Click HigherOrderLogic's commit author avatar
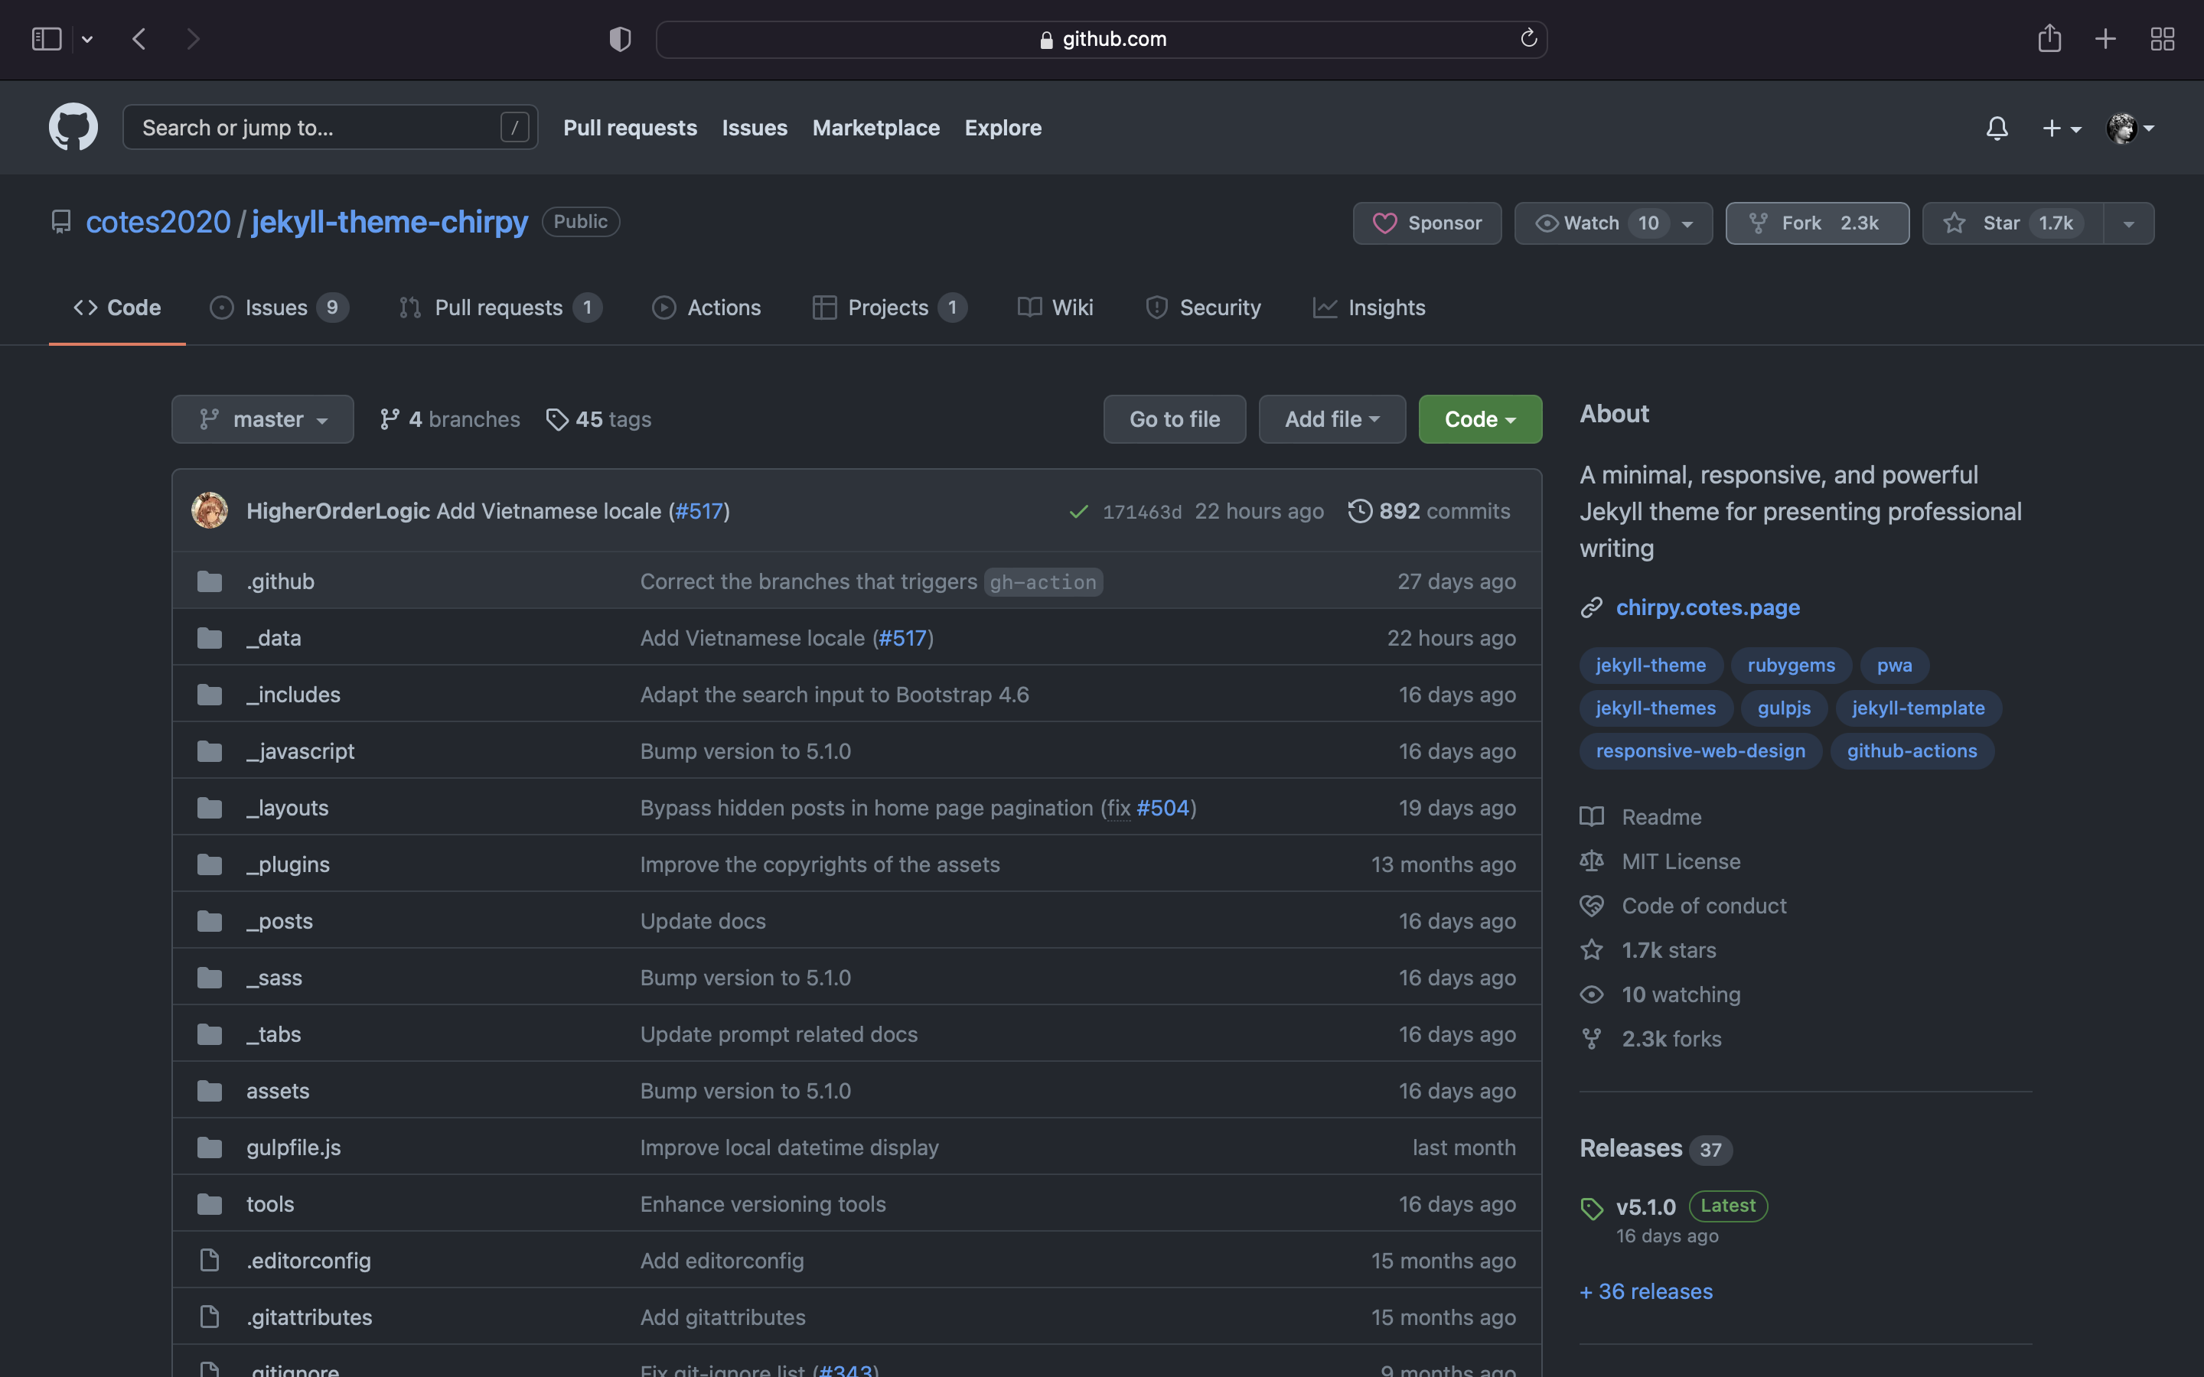Image resolution: width=2204 pixels, height=1377 pixels. (x=210, y=511)
